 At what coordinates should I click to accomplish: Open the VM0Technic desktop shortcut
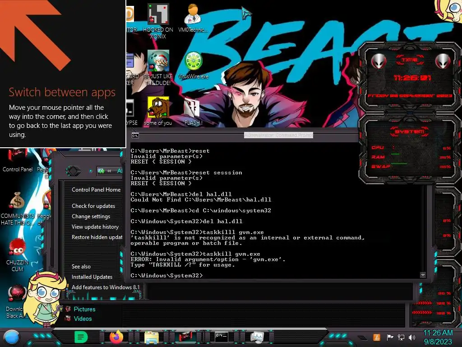pyautogui.click(x=193, y=18)
